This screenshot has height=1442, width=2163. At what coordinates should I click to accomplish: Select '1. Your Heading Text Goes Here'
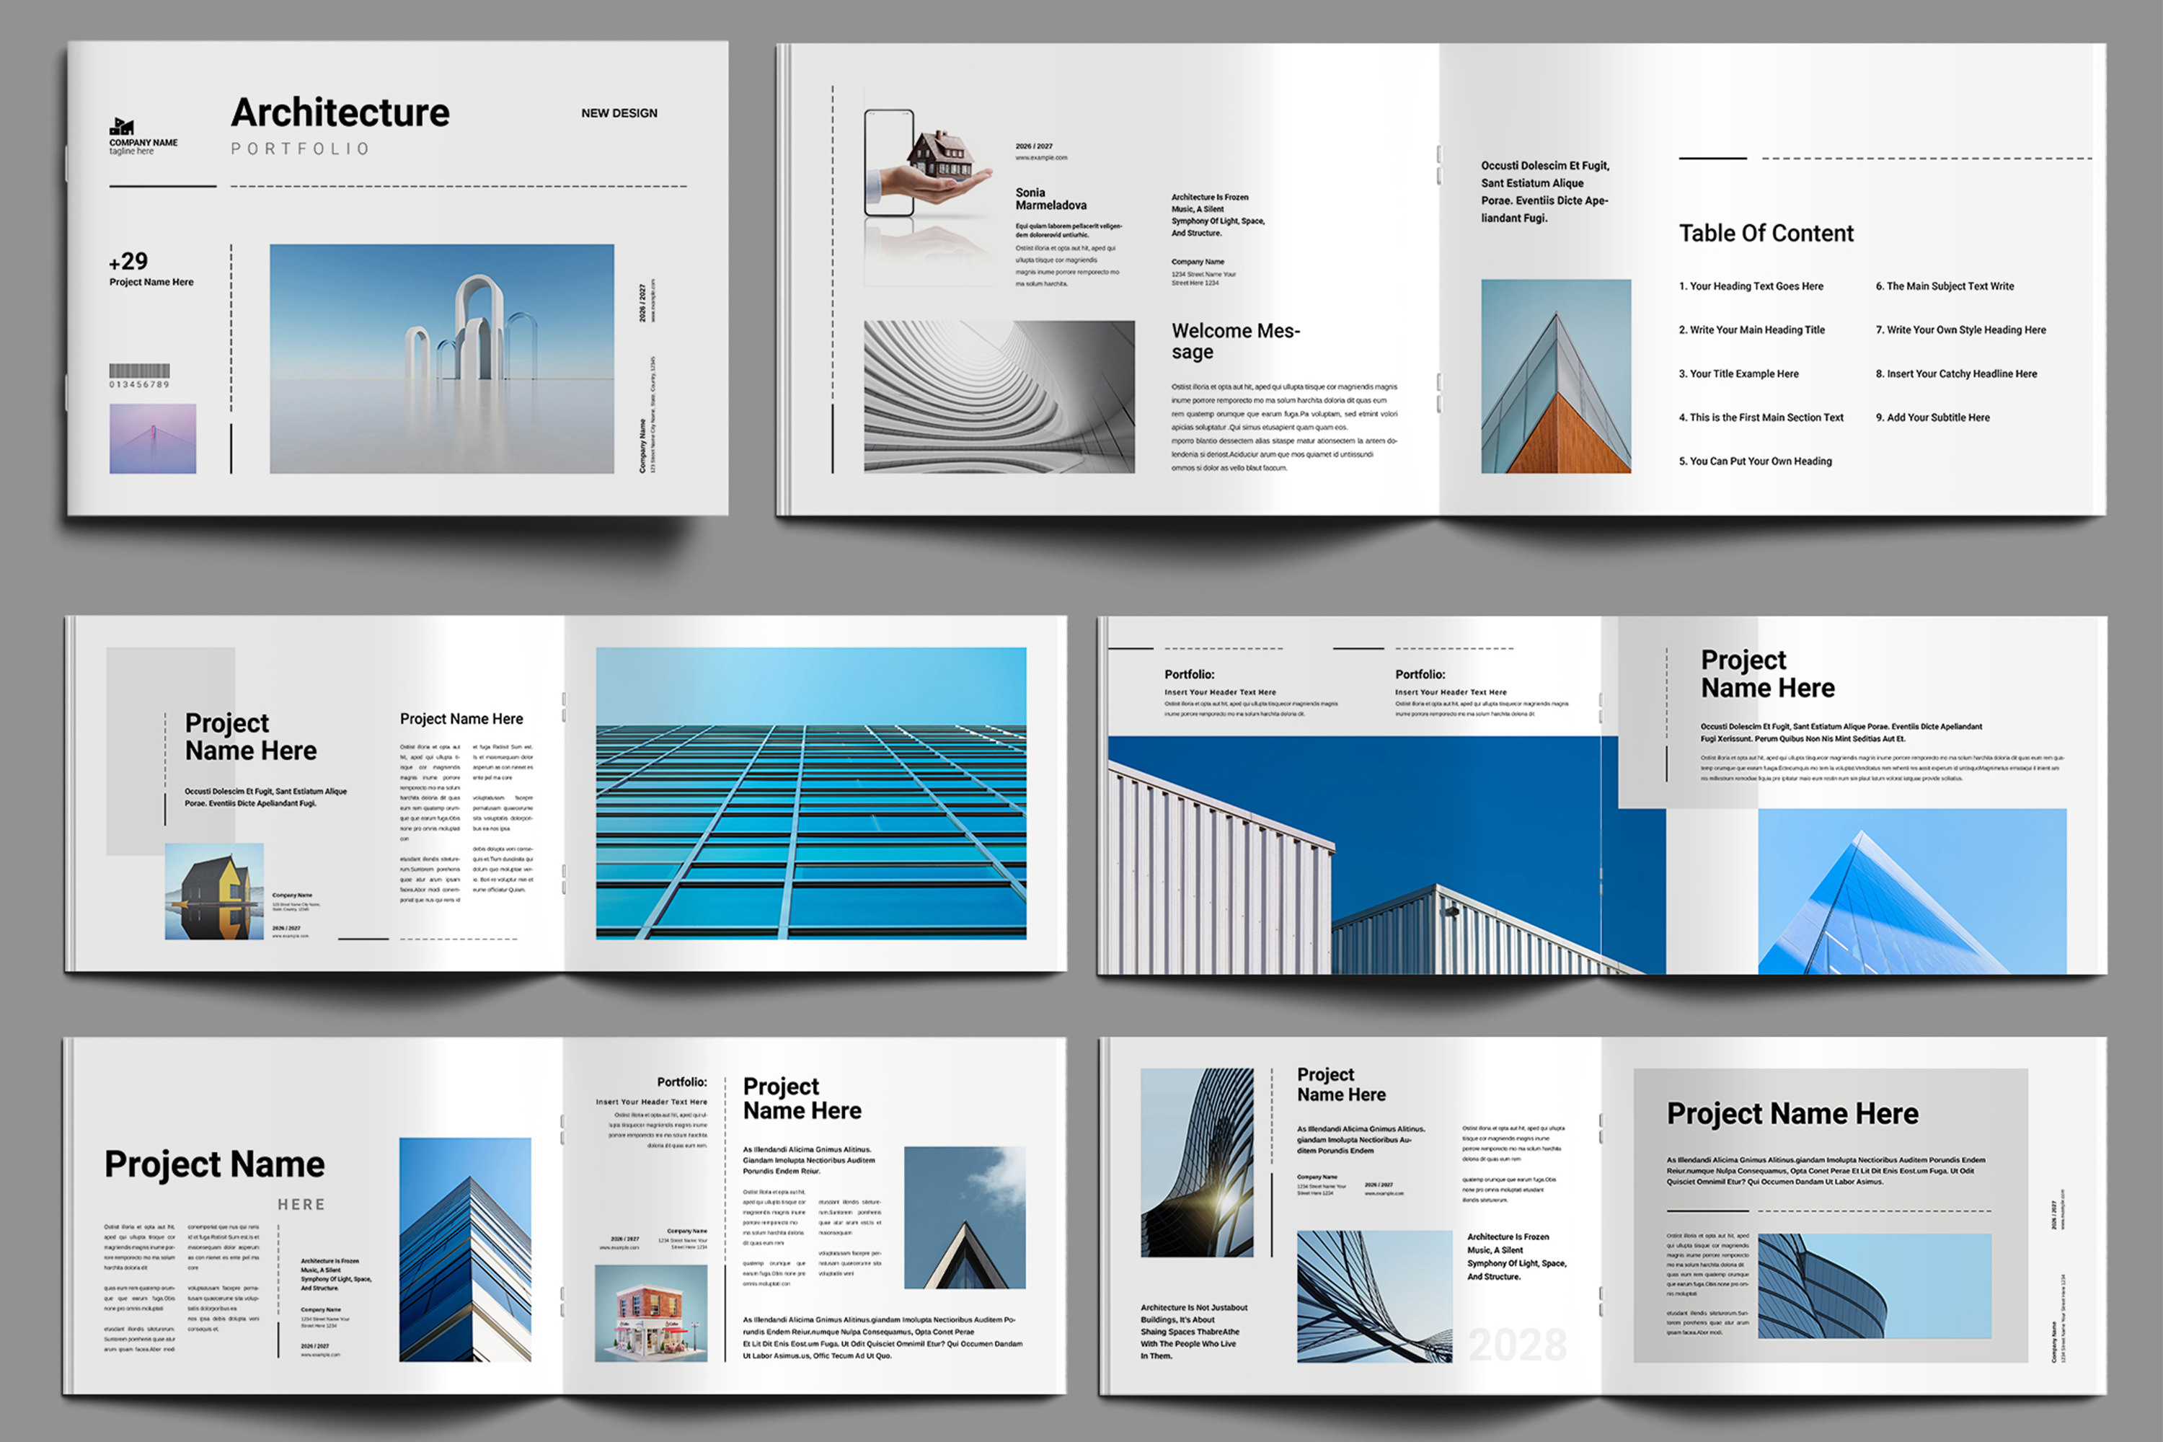[x=1751, y=286]
